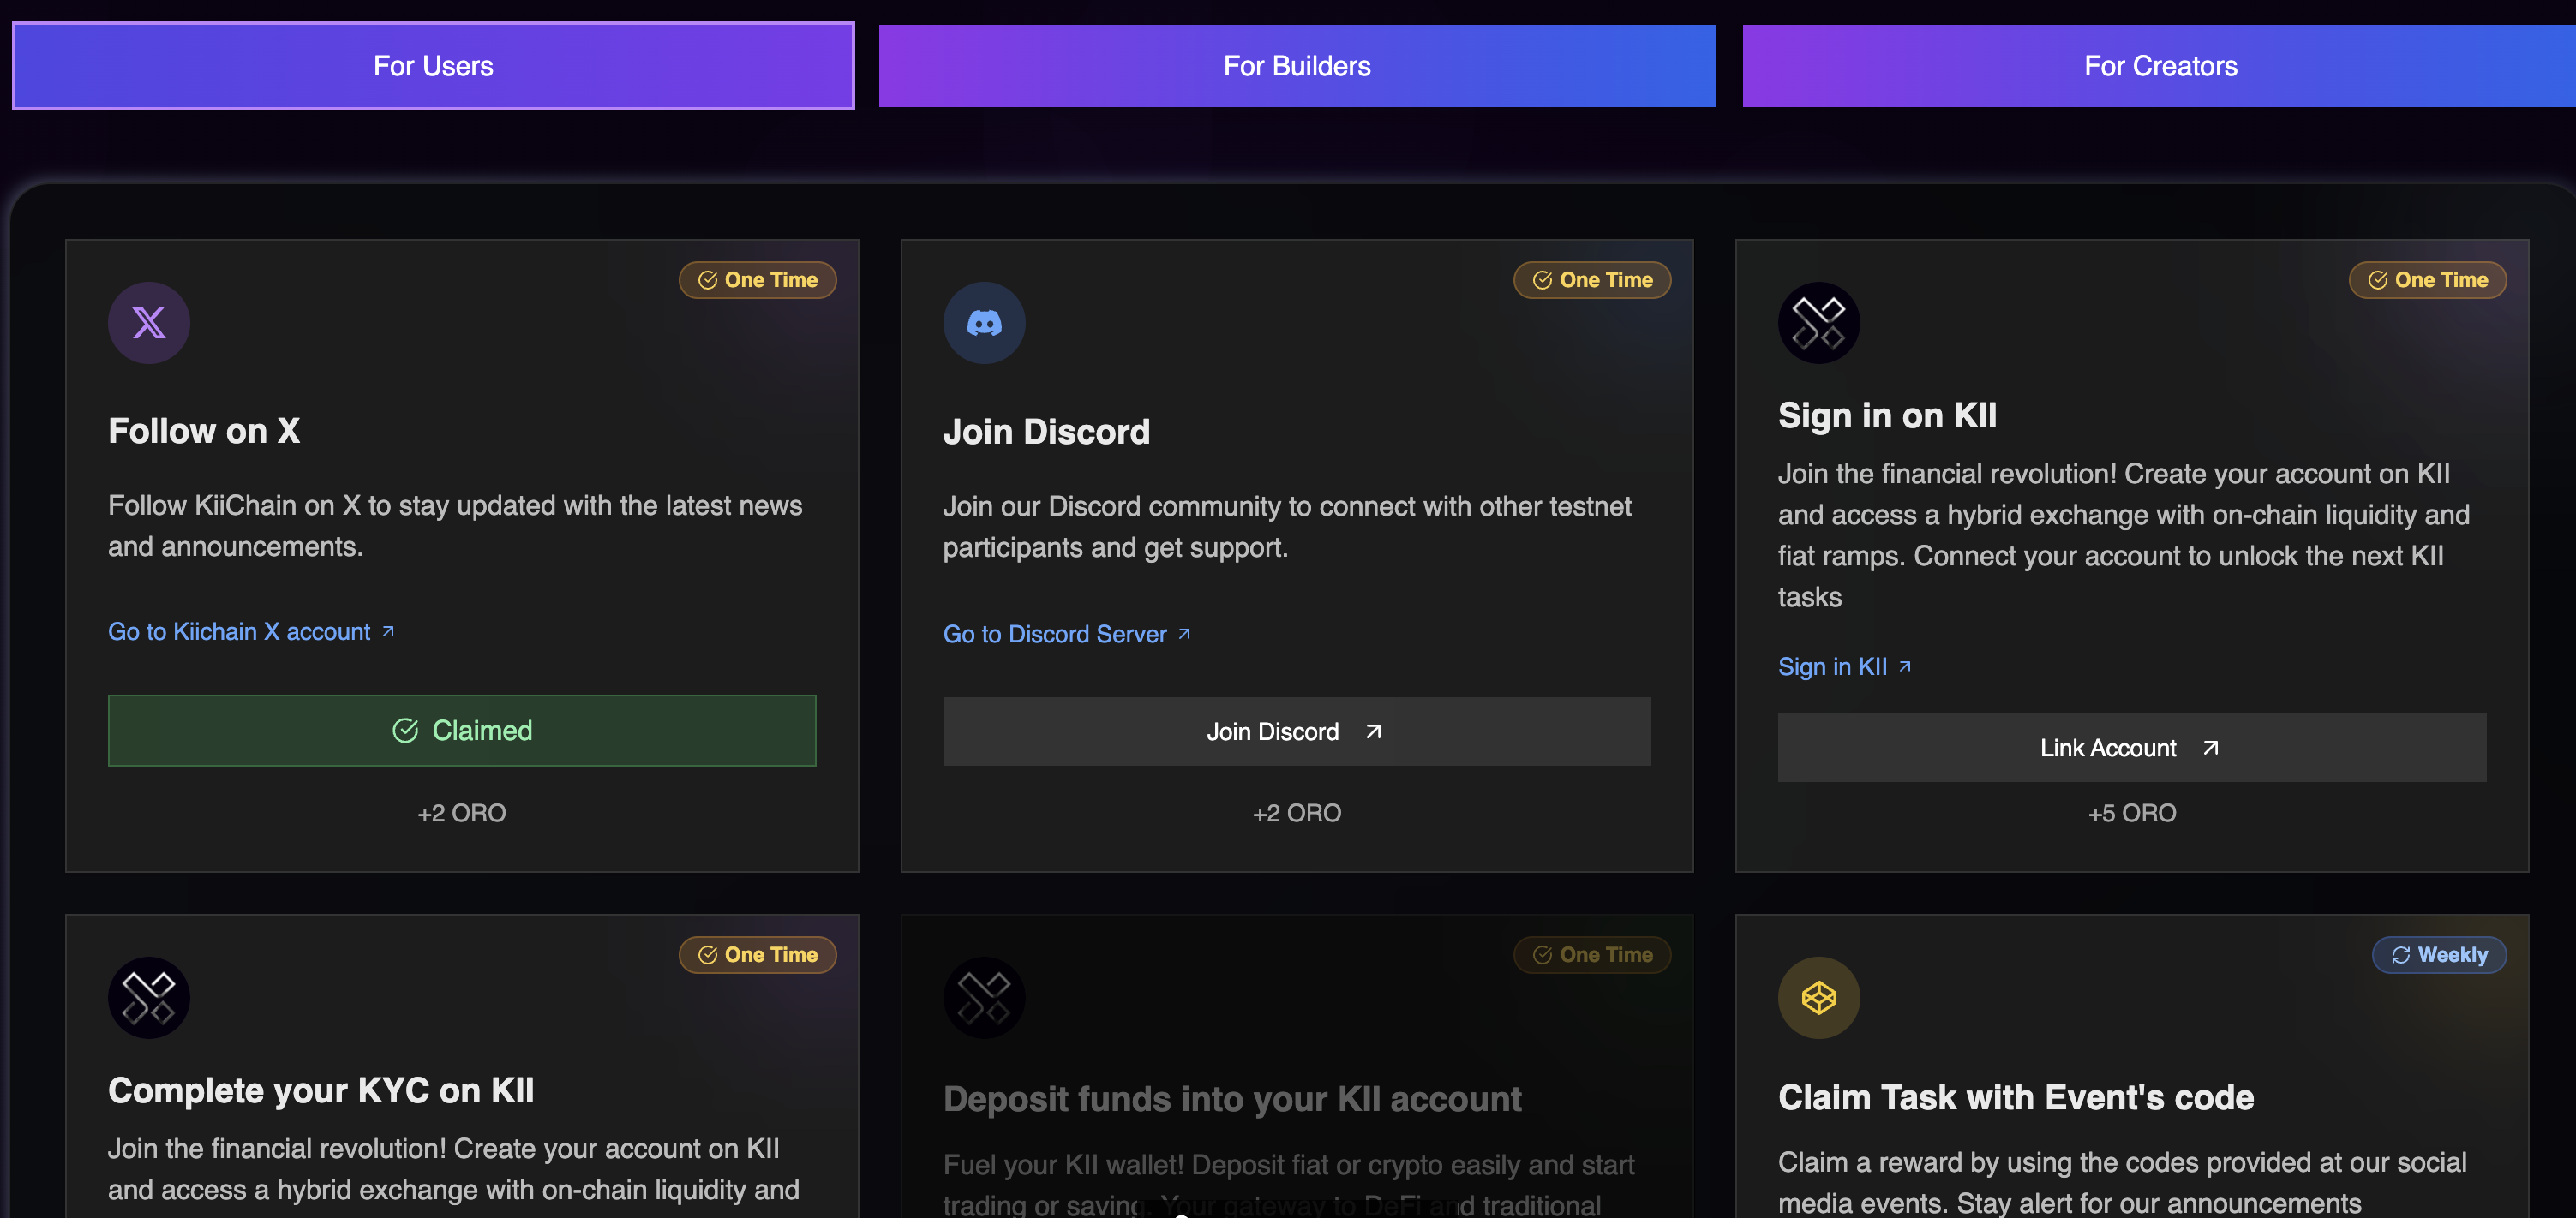Click the KII logo on Deposit funds card
The height and width of the screenshot is (1218, 2576).
click(984, 997)
